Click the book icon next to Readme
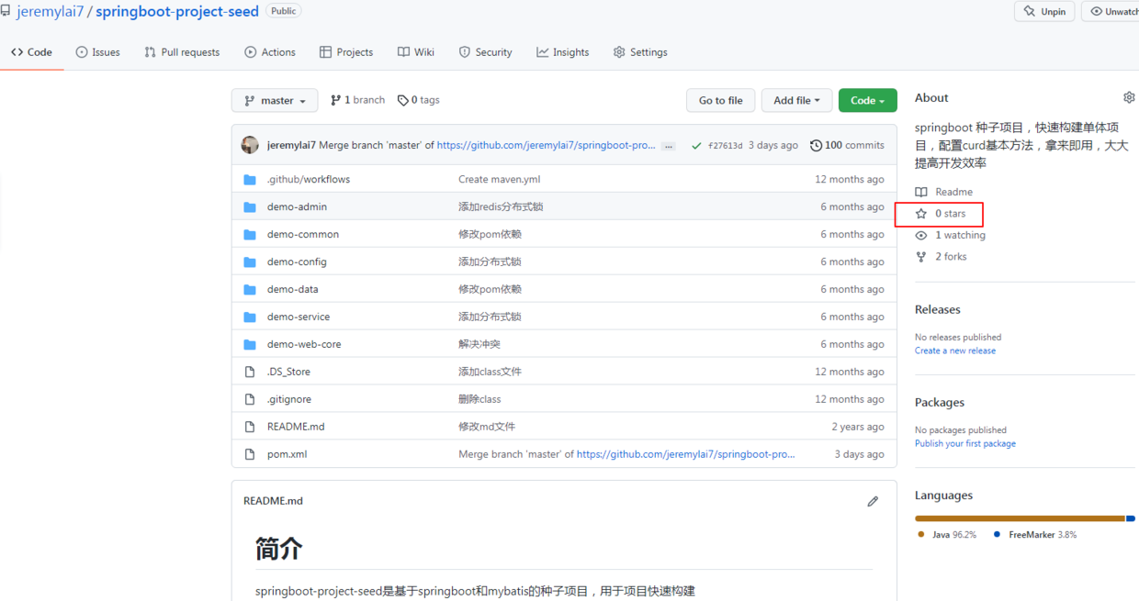This screenshot has height=601, width=1139. coord(921,192)
